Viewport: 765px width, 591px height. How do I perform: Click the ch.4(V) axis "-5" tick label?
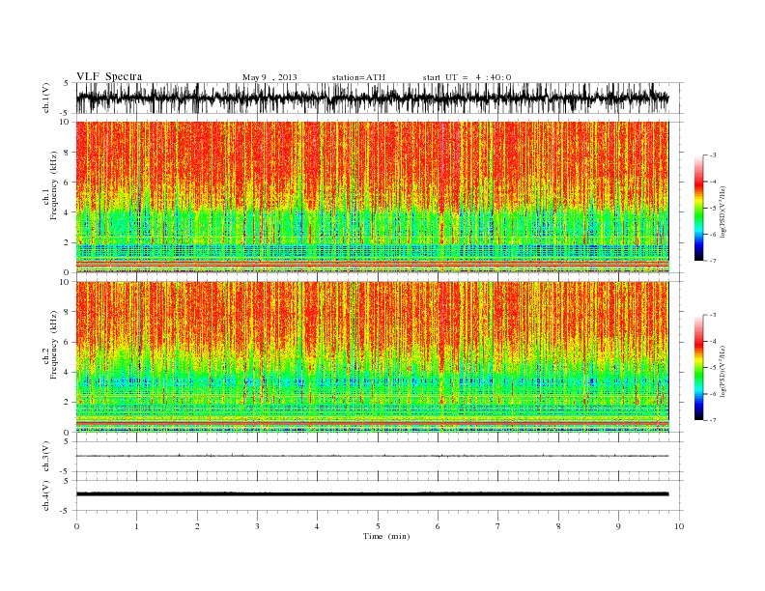(x=66, y=512)
